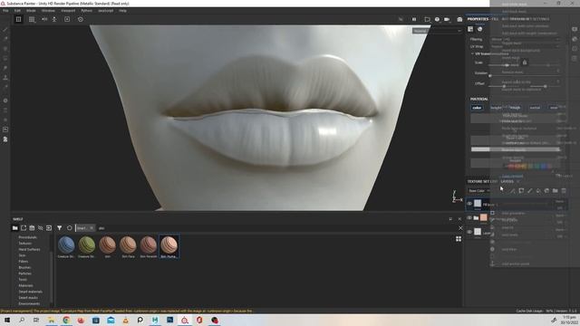Open the Windows Start menu
580x326 pixels.
click(x=7, y=320)
